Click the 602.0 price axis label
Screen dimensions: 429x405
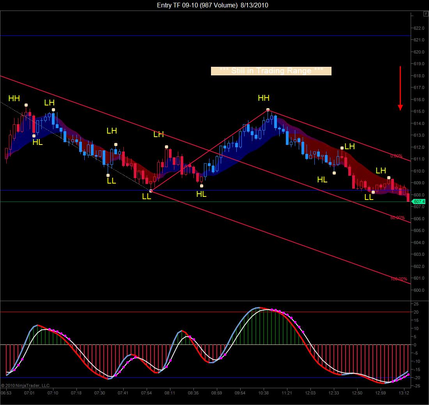pyautogui.click(x=419, y=266)
